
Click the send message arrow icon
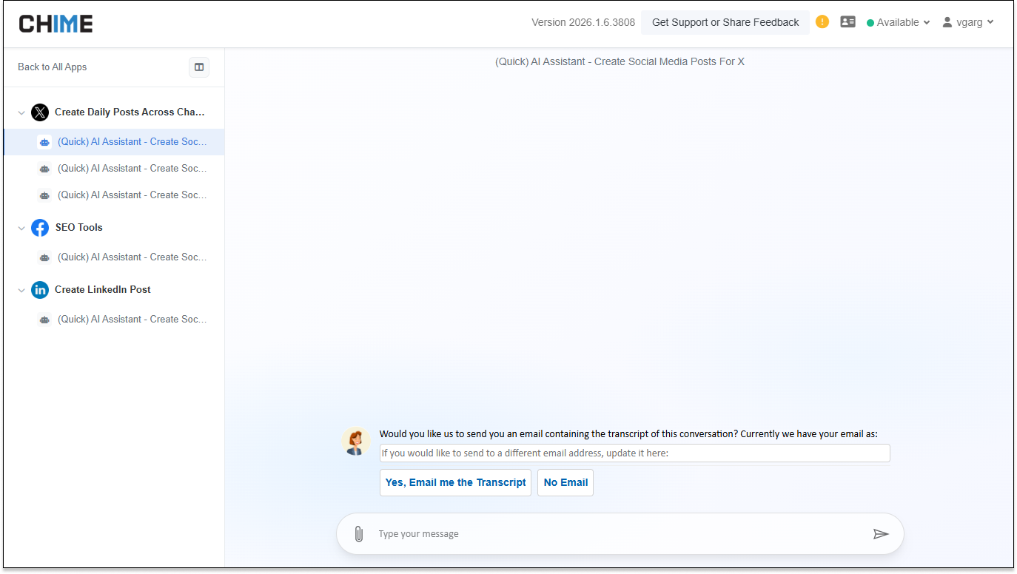881,533
